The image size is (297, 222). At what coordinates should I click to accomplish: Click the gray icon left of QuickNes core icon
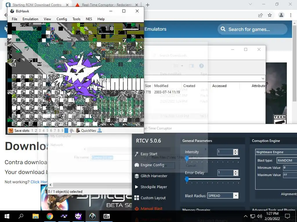(72, 130)
